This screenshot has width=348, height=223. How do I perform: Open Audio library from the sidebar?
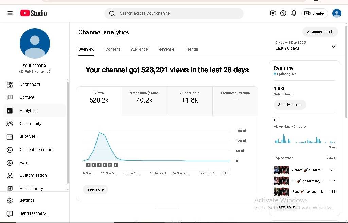coord(31,189)
